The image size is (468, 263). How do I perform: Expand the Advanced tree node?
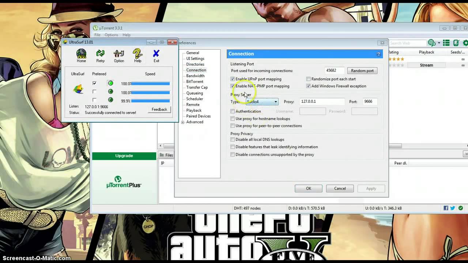(x=182, y=122)
